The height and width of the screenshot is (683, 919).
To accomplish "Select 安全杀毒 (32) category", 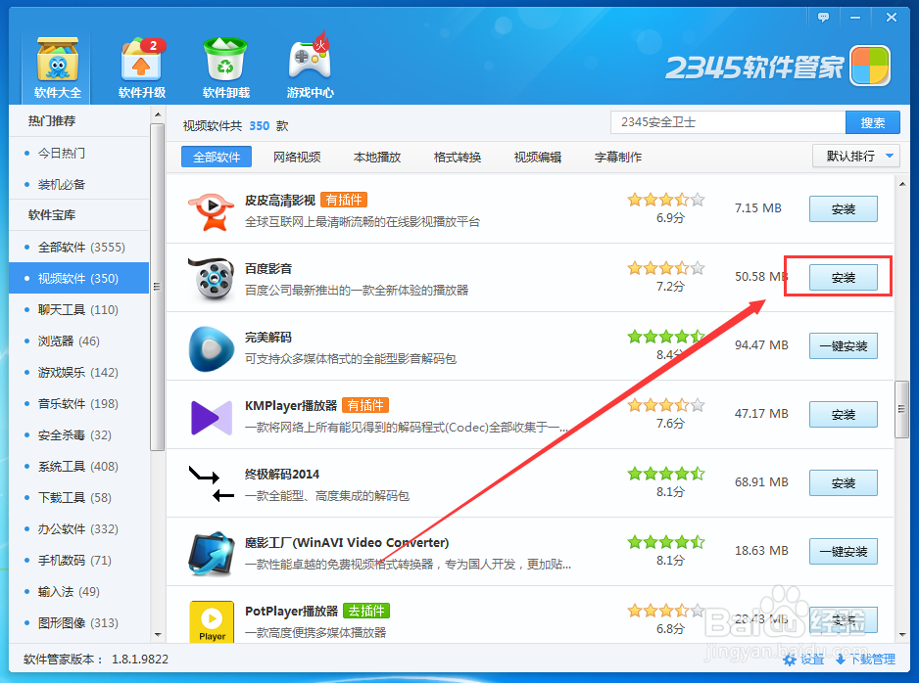I will (x=78, y=434).
